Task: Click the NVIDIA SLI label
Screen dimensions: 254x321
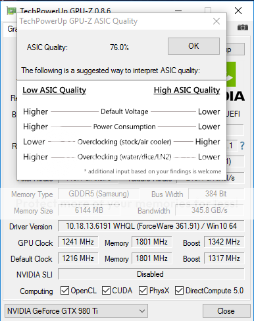Action: 34,275
